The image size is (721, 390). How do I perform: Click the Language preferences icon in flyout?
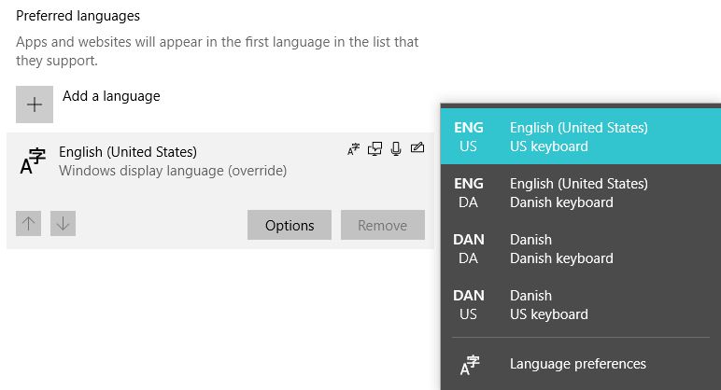(x=469, y=365)
